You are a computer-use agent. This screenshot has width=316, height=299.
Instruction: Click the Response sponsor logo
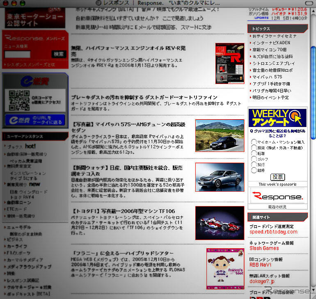coord(277,196)
